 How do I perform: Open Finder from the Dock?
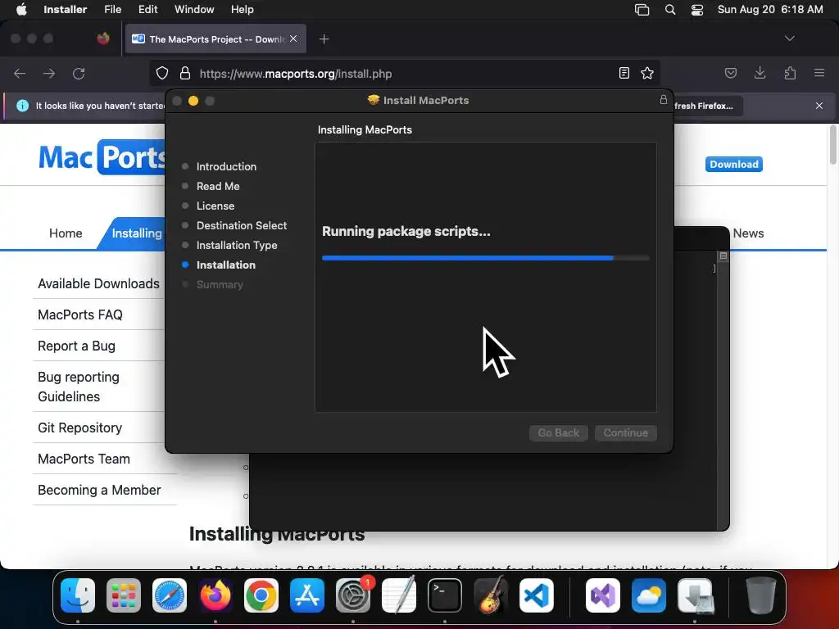(x=78, y=595)
